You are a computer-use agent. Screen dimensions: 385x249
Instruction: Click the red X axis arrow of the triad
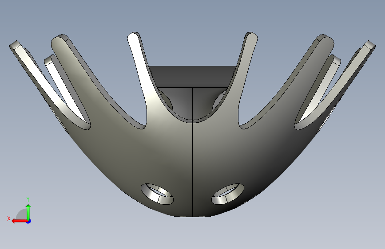pyautogui.click(x=19, y=221)
